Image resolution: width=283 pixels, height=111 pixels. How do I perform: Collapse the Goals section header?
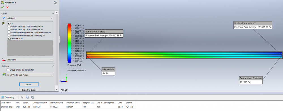[x=53, y=14]
